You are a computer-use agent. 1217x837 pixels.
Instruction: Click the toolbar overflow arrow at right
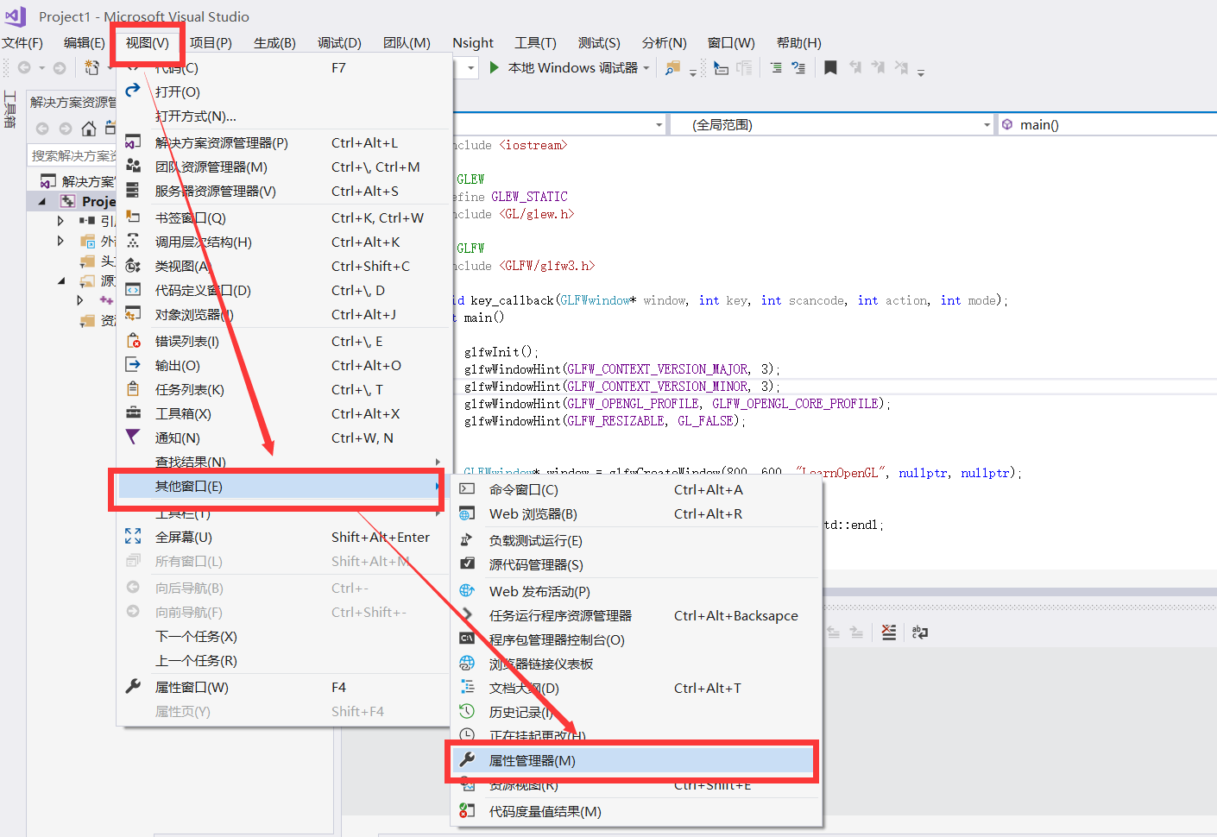[921, 72]
